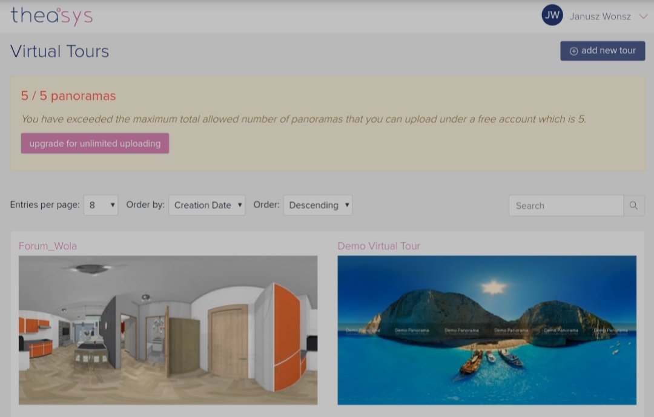654x417 pixels.
Task: Click the JW user avatar
Action: pos(552,16)
